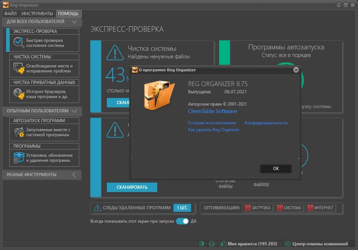Screen dimensions: 358x250
Task: Open the Как удалить Reg Organizer link
Action: 213,130
